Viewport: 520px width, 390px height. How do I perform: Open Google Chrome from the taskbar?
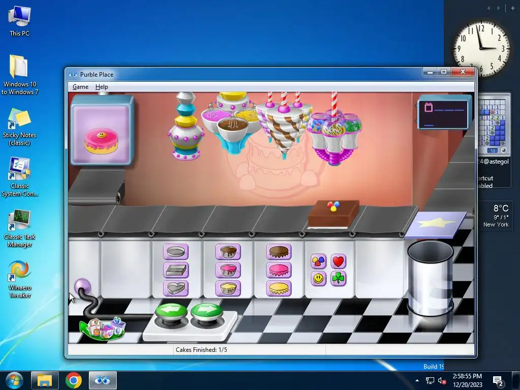pyautogui.click(x=74, y=380)
